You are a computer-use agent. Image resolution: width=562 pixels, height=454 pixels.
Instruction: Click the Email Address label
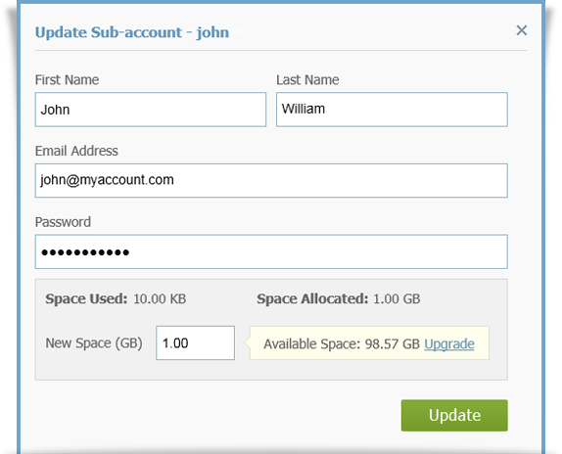[x=76, y=151]
